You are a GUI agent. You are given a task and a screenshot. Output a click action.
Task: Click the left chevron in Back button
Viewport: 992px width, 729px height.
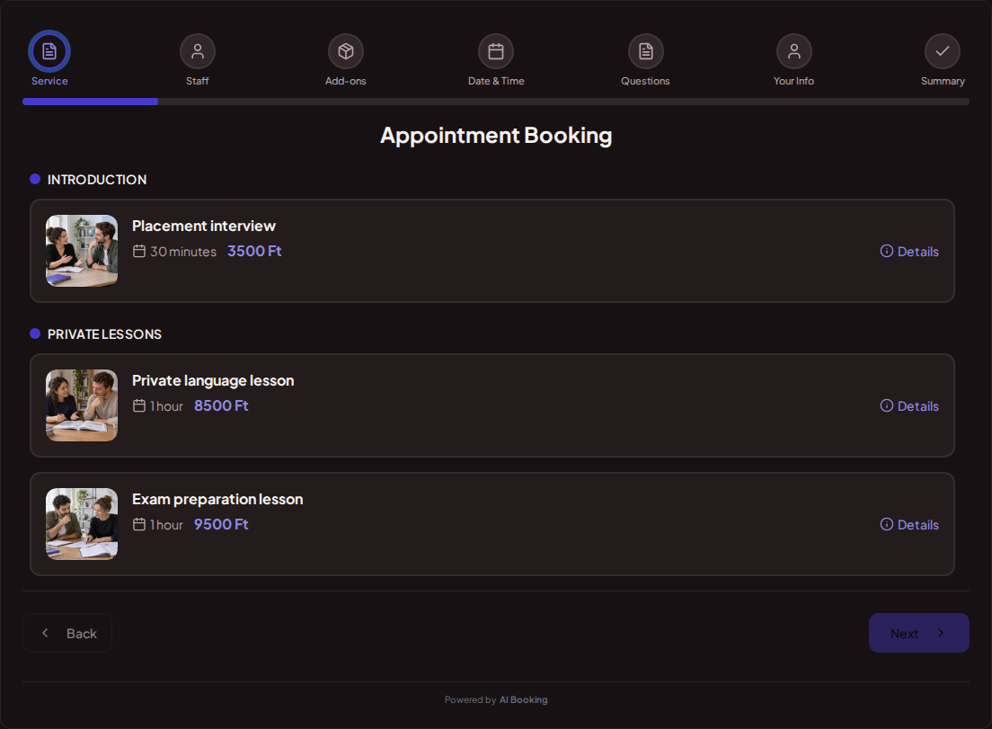point(45,633)
